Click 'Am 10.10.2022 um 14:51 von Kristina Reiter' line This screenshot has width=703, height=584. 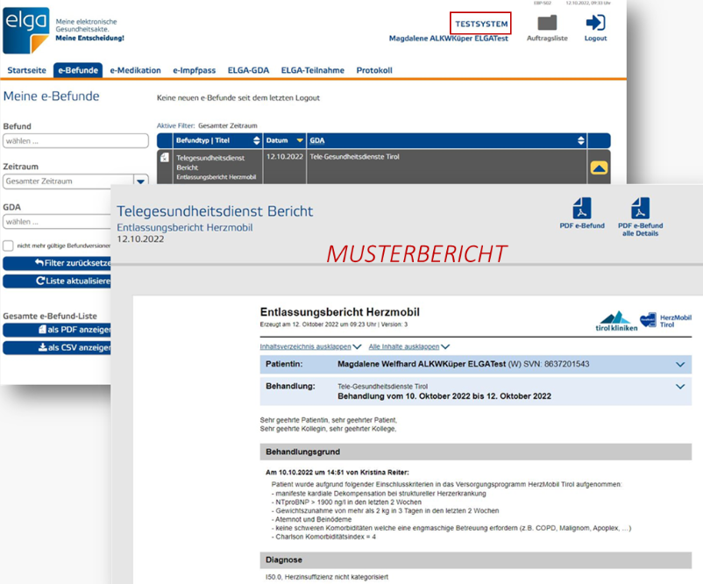[x=337, y=473]
